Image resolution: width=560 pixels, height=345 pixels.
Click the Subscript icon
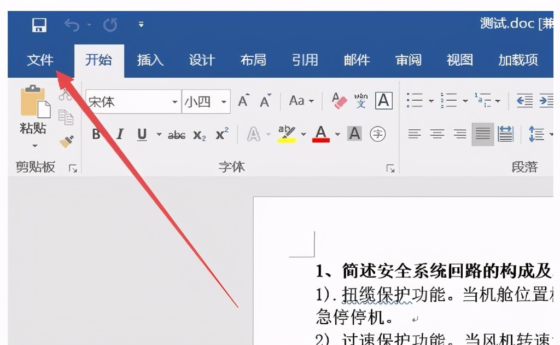[x=200, y=135]
